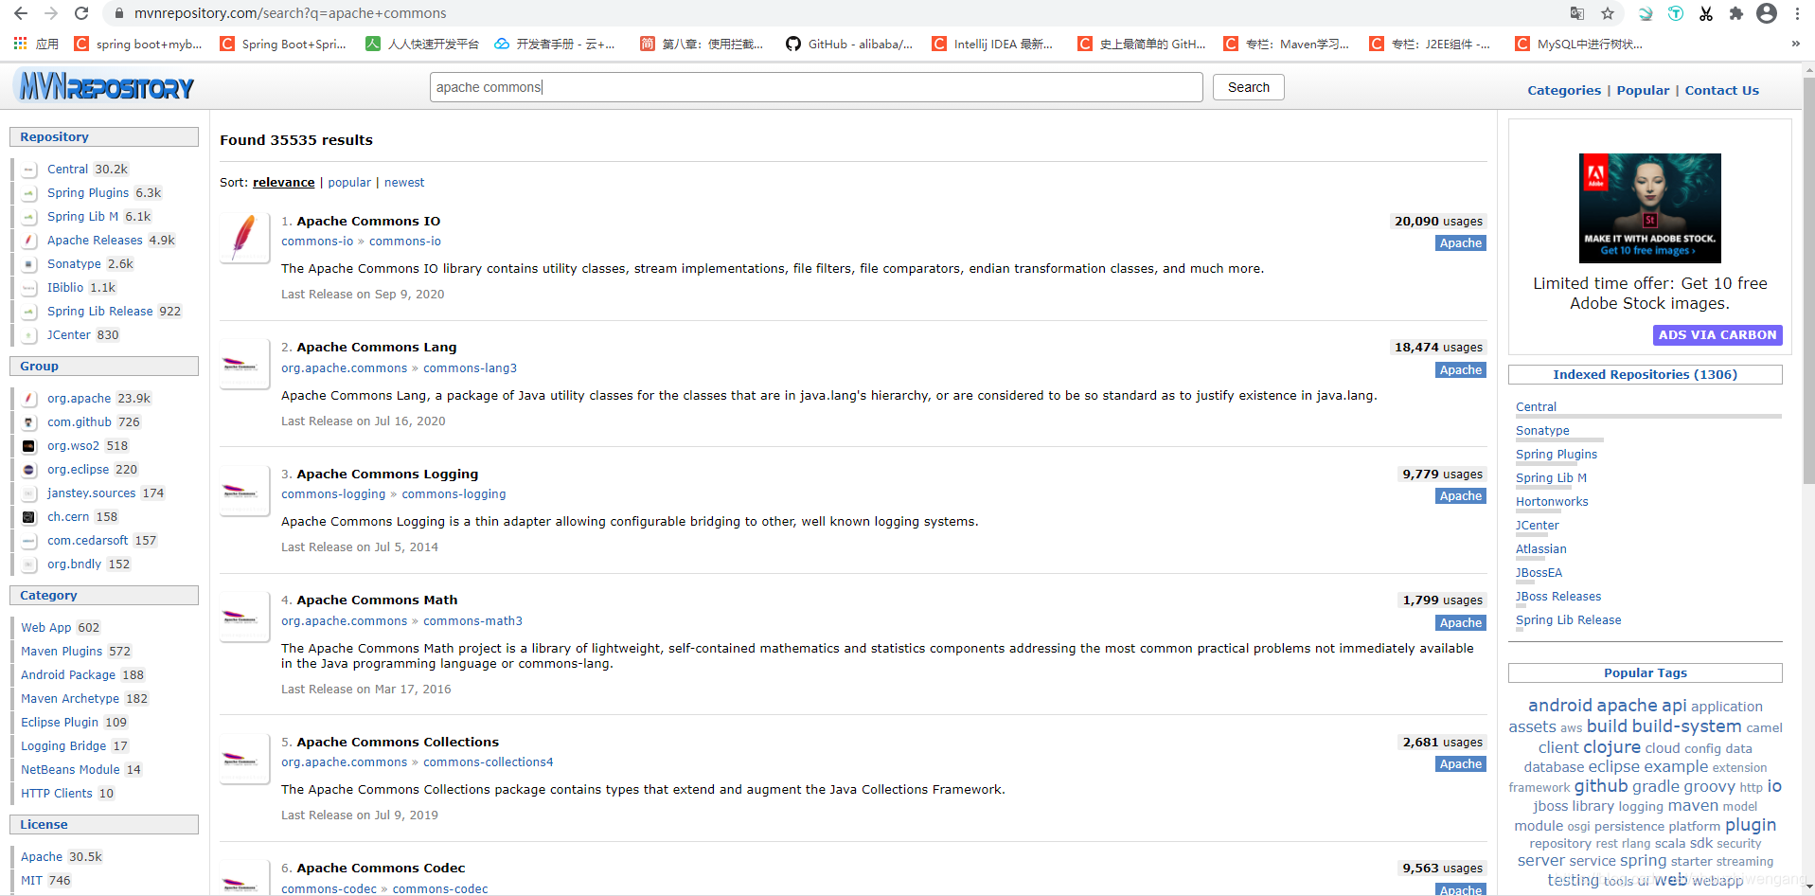Image resolution: width=1815 pixels, height=896 pixels.
Task: Reload the page with the refresh icon
Action: 81,13
